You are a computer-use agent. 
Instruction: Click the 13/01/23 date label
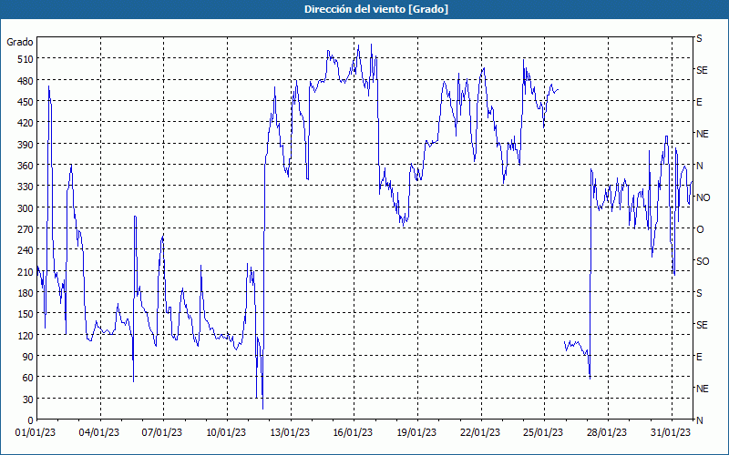coord(290,433)
